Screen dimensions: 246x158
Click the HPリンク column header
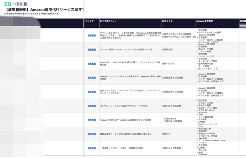pos(89,21)
